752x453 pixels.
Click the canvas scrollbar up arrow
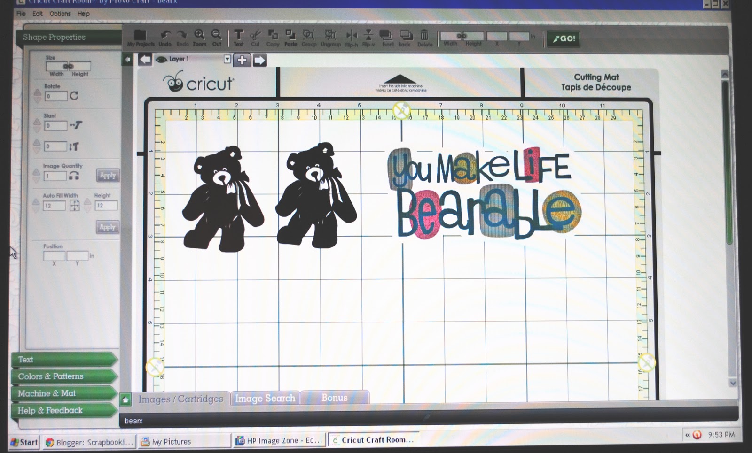(725, 74)
